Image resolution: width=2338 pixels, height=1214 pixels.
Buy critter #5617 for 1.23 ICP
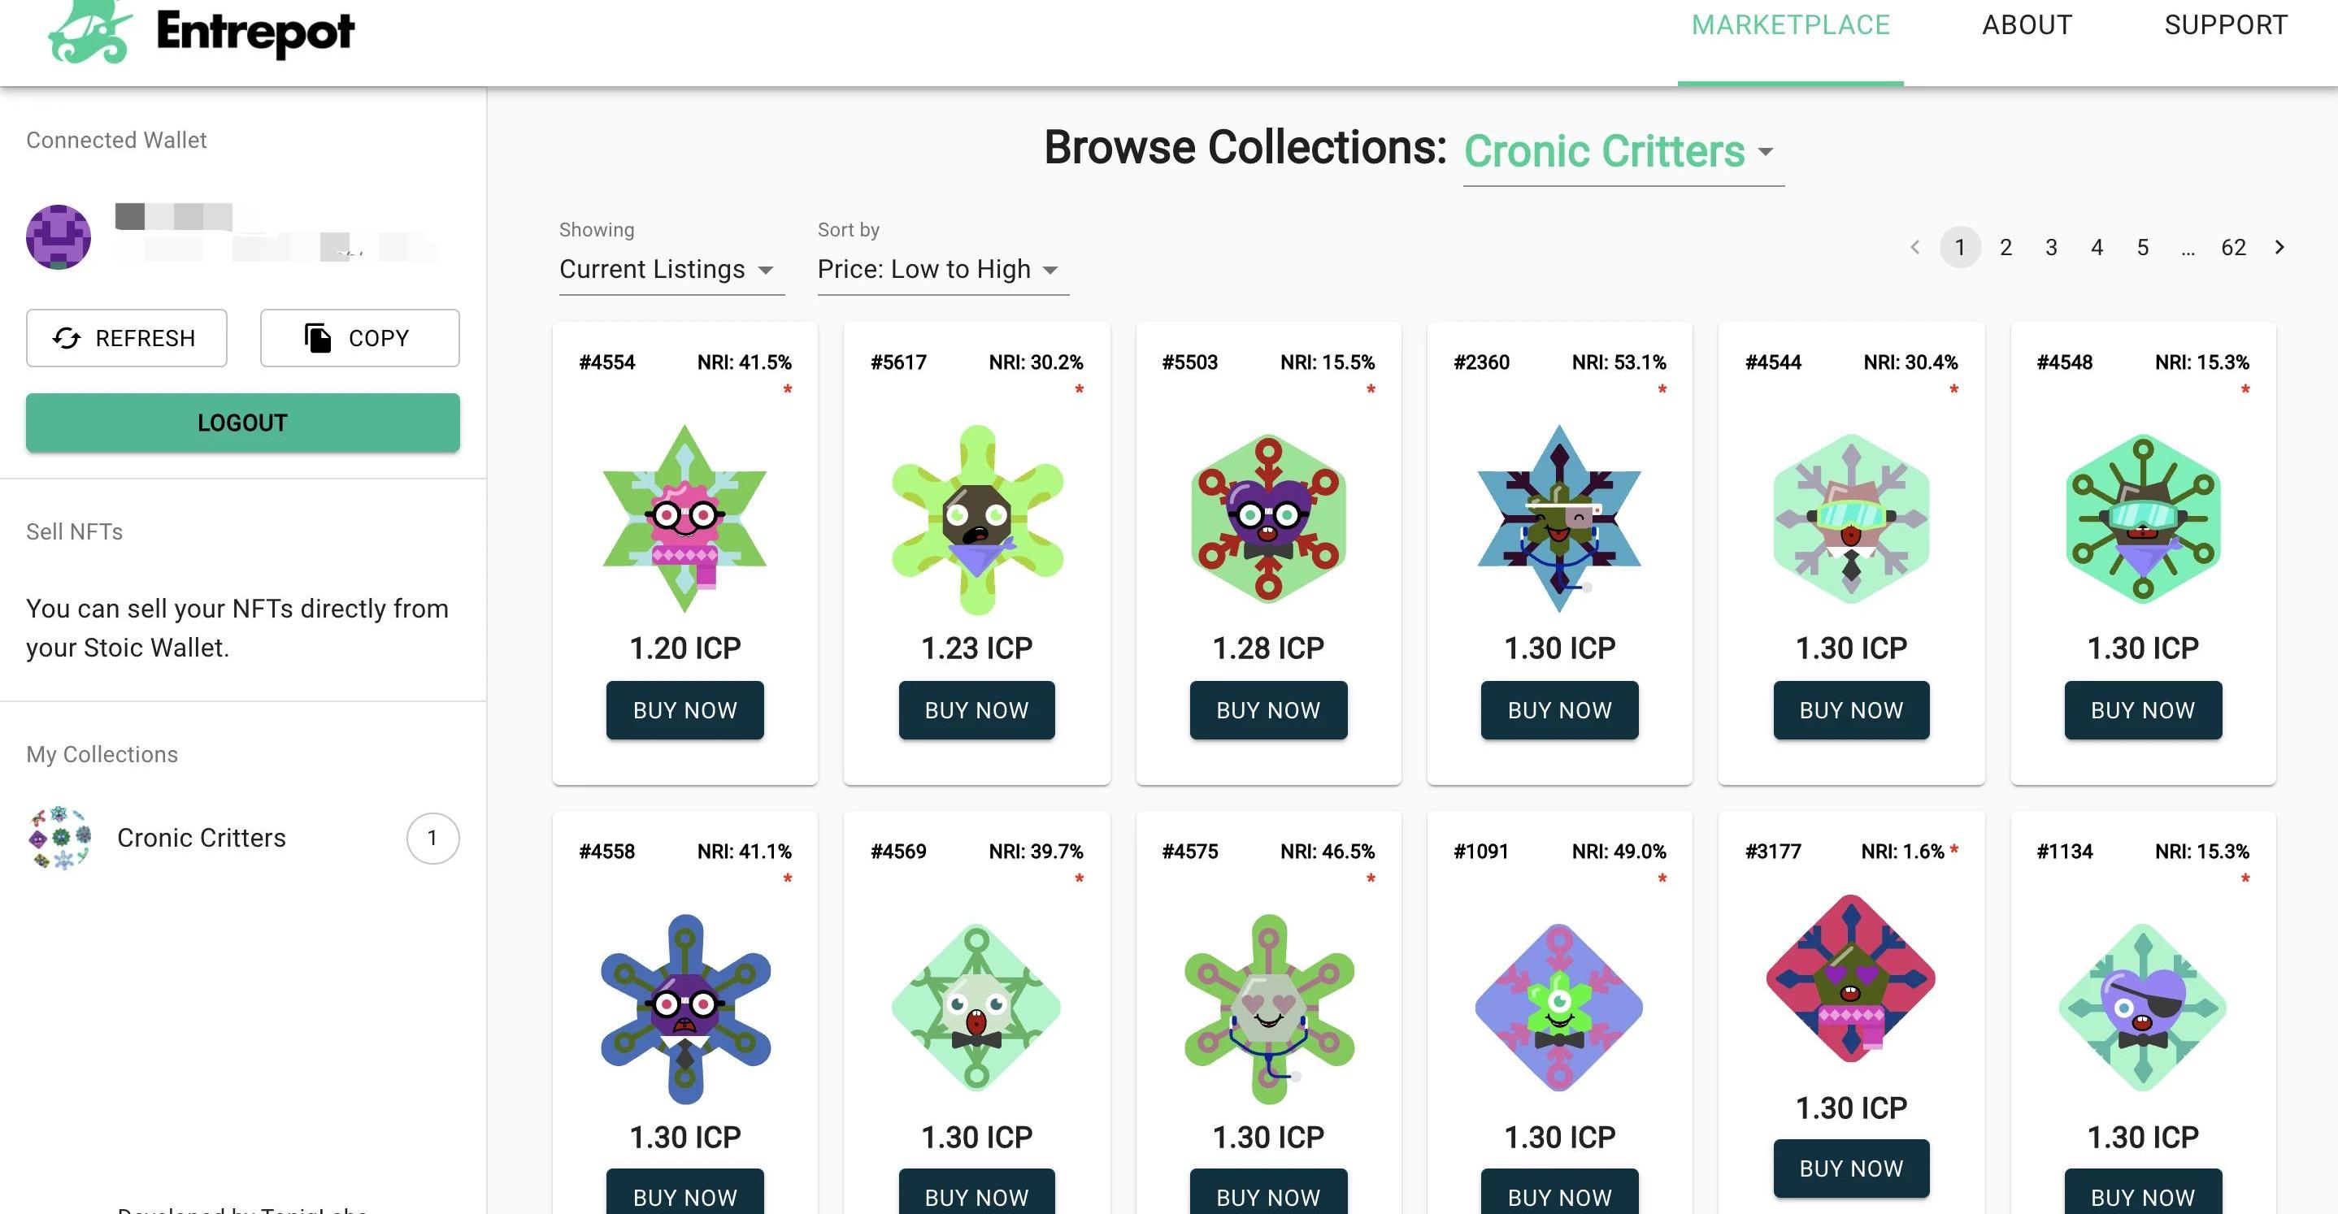coord(976,710)
